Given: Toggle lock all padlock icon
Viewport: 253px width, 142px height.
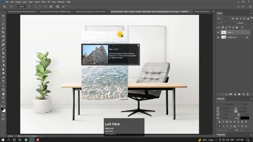Looking at the screenshot, I should coord(237,28).
